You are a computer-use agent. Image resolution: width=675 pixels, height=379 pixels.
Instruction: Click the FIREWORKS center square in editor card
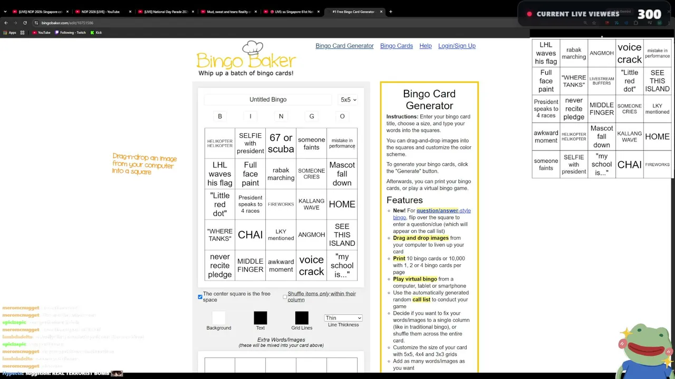[x=281, y=204]
